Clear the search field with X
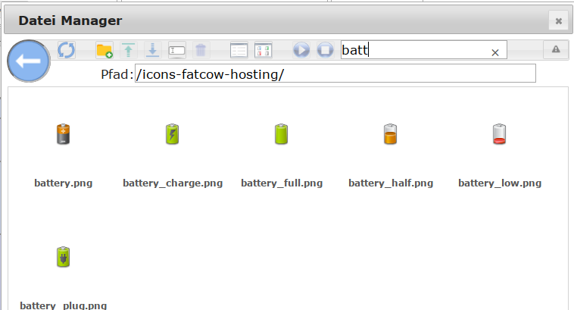 click(495, 52)
